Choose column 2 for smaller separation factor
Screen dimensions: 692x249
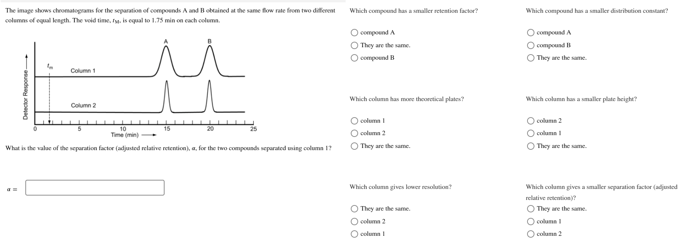tap(530, 233)
